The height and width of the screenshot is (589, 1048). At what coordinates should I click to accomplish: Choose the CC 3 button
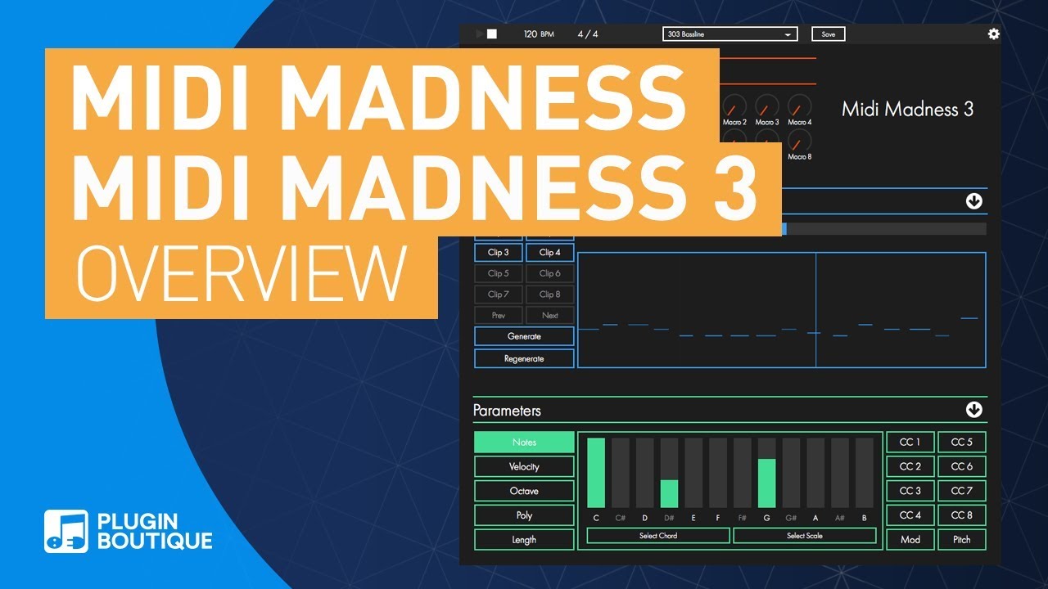[x=910, y=491]
